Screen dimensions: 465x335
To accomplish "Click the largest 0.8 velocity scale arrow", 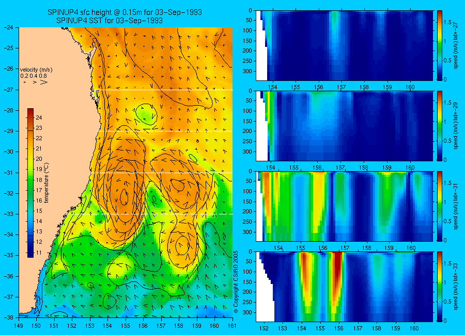I will click(x=44, y=82).
